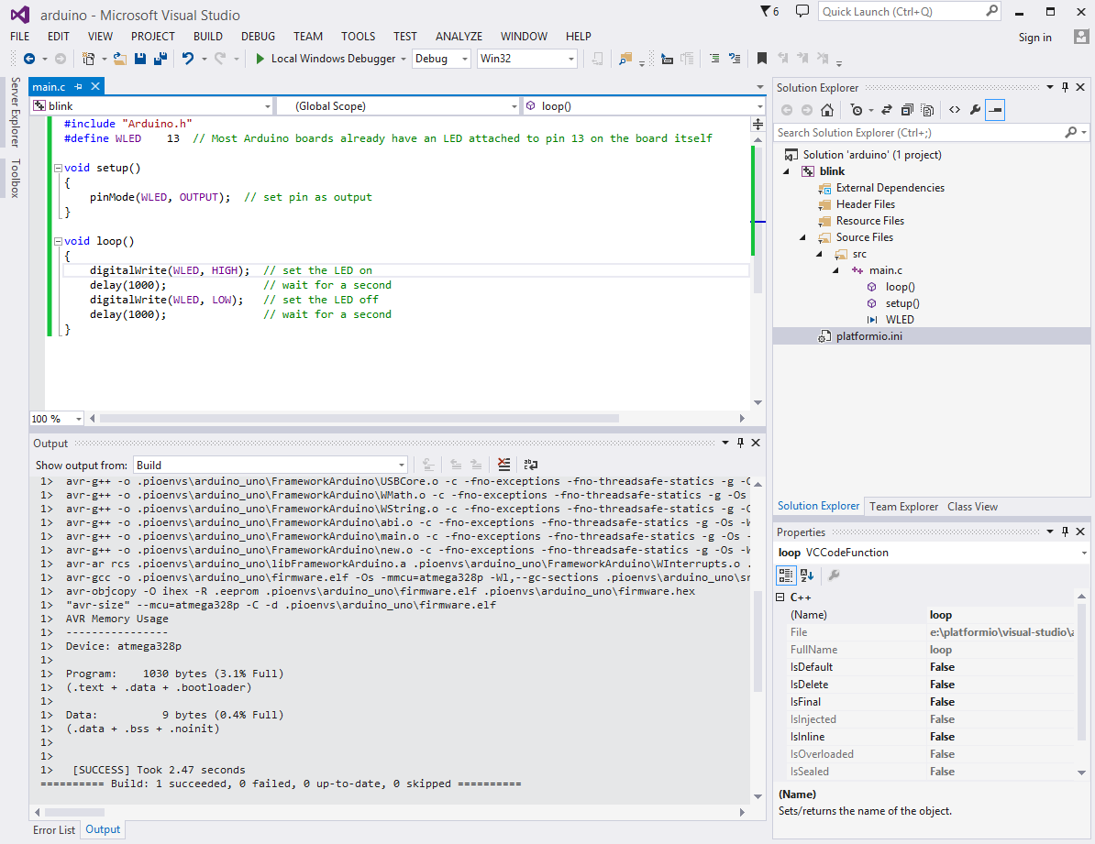Click the Save All toolbar icon
Screen dimensions: 1095x844
[x=160, y=59]
